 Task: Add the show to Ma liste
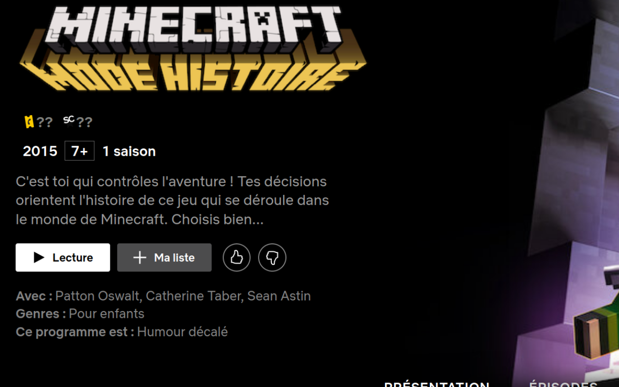(164, 257)
